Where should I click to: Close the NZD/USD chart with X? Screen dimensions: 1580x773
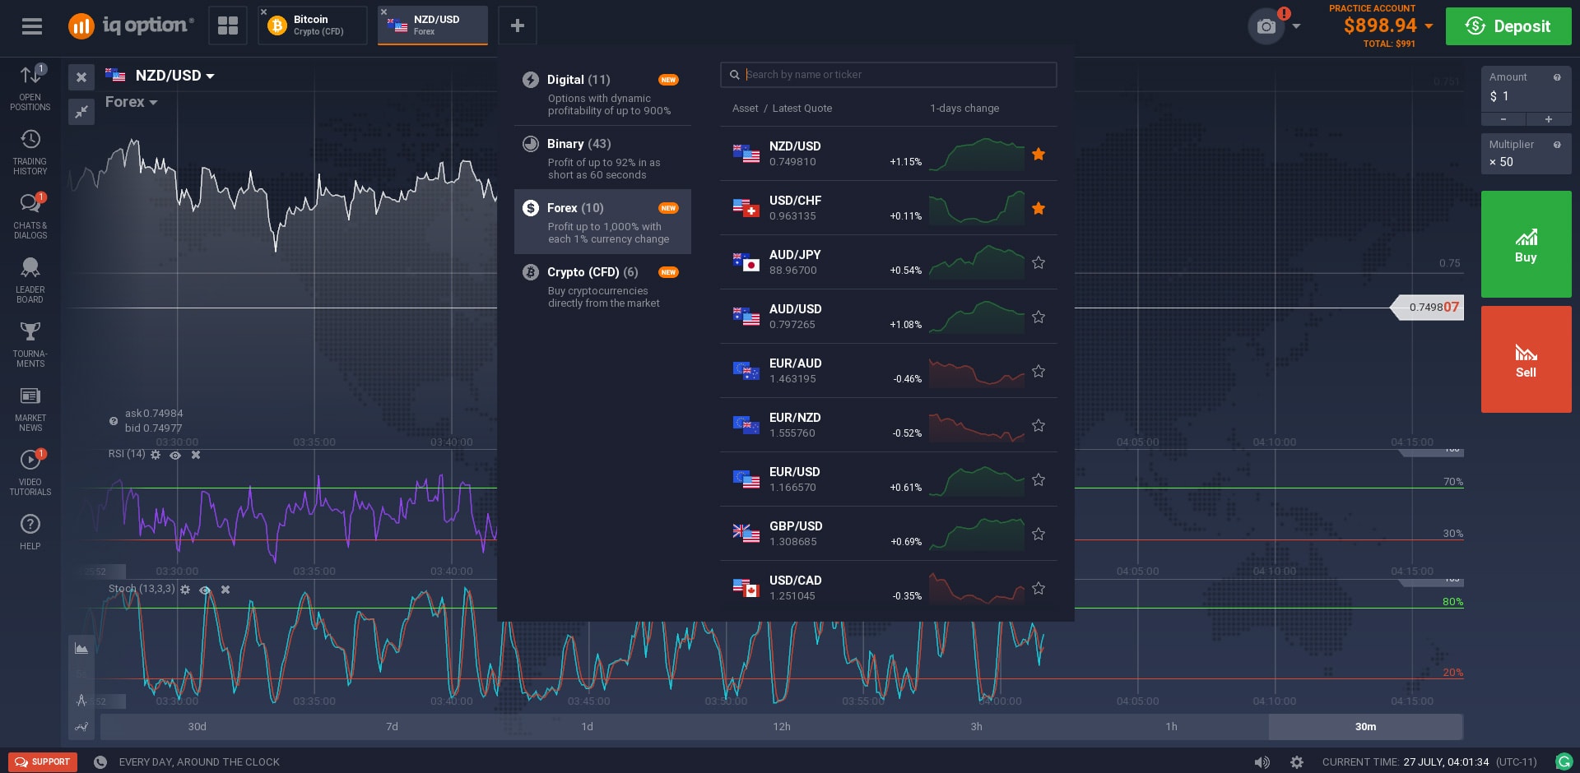point(81,77)
